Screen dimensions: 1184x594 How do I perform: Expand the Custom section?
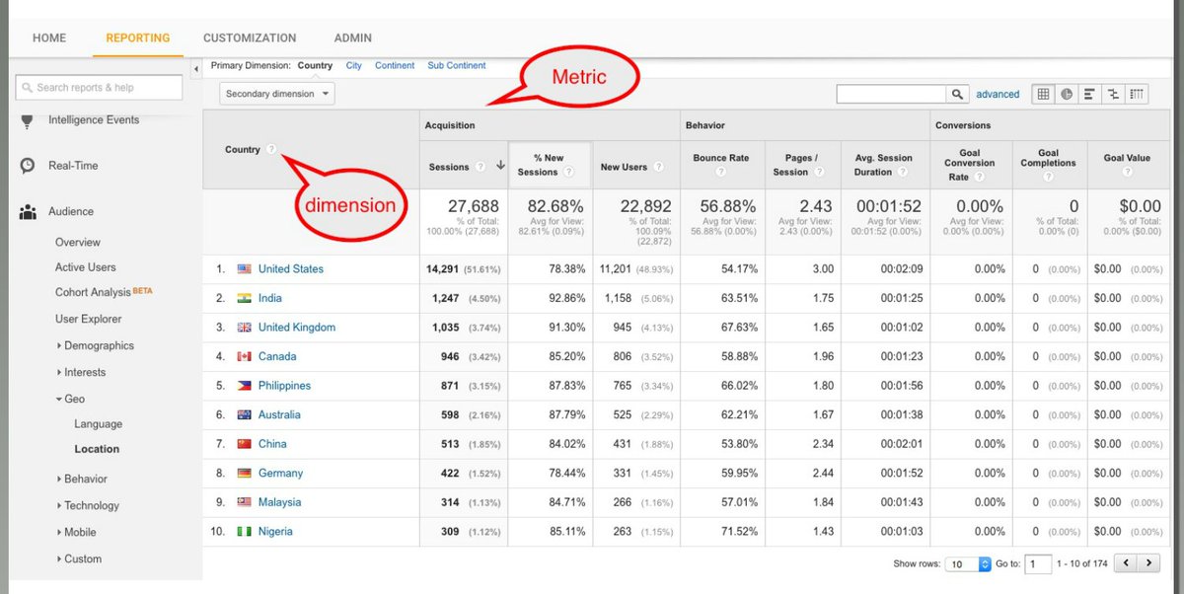[x=80, y=558]
